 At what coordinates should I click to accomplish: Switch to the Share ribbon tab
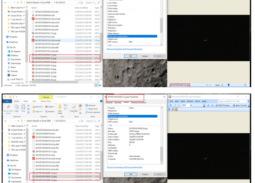pyautogui.click(x=26, y=101)
